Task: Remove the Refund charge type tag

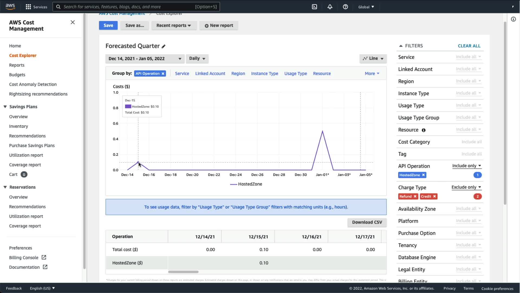Action: 415,196
